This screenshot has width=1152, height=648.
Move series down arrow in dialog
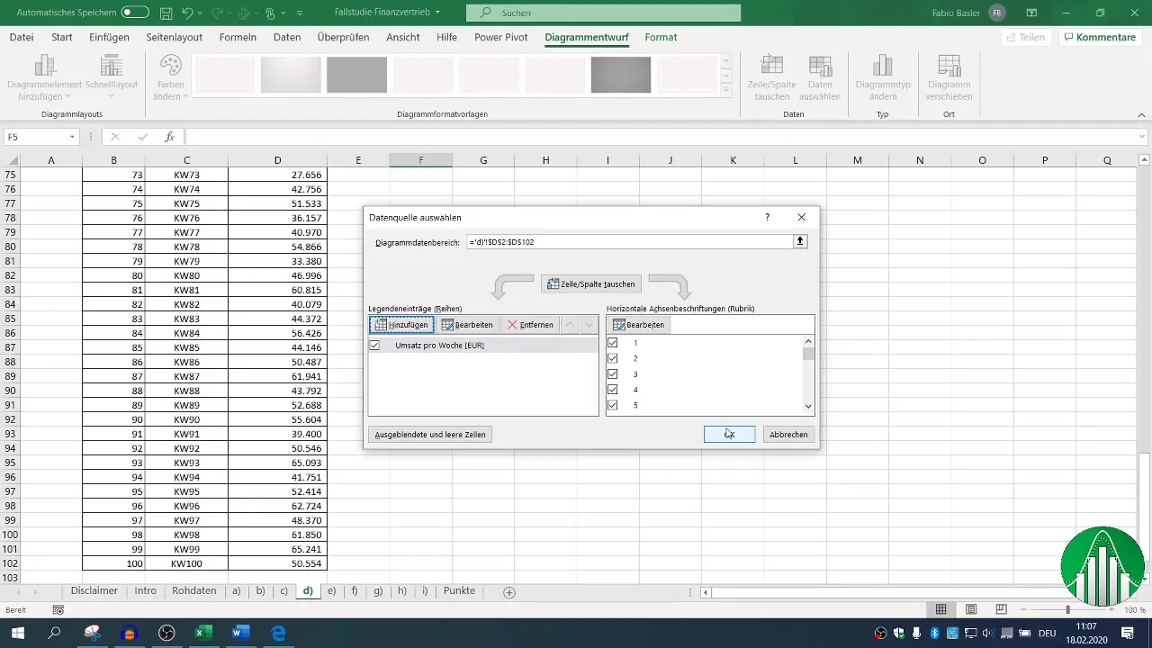(x=589, y=324)
